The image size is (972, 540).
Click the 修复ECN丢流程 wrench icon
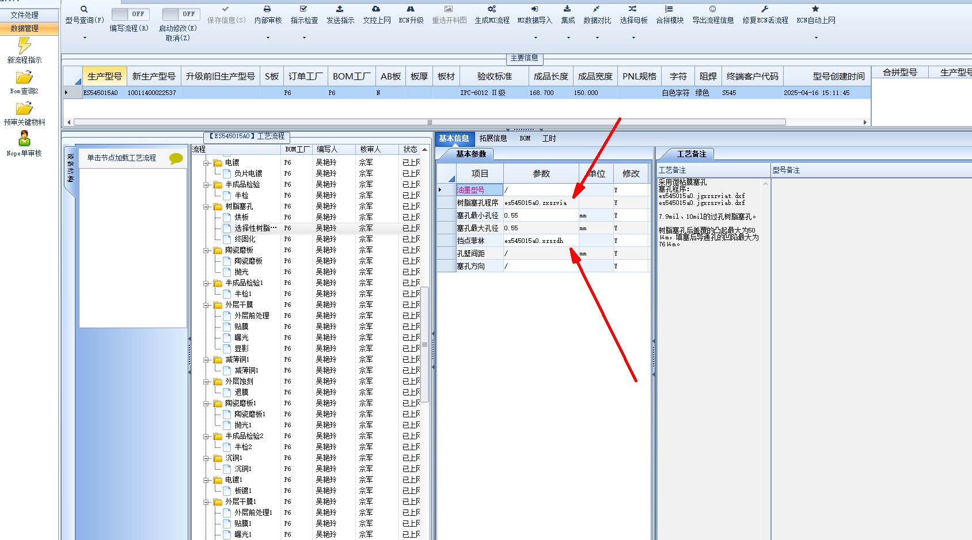tap(765, 9)
